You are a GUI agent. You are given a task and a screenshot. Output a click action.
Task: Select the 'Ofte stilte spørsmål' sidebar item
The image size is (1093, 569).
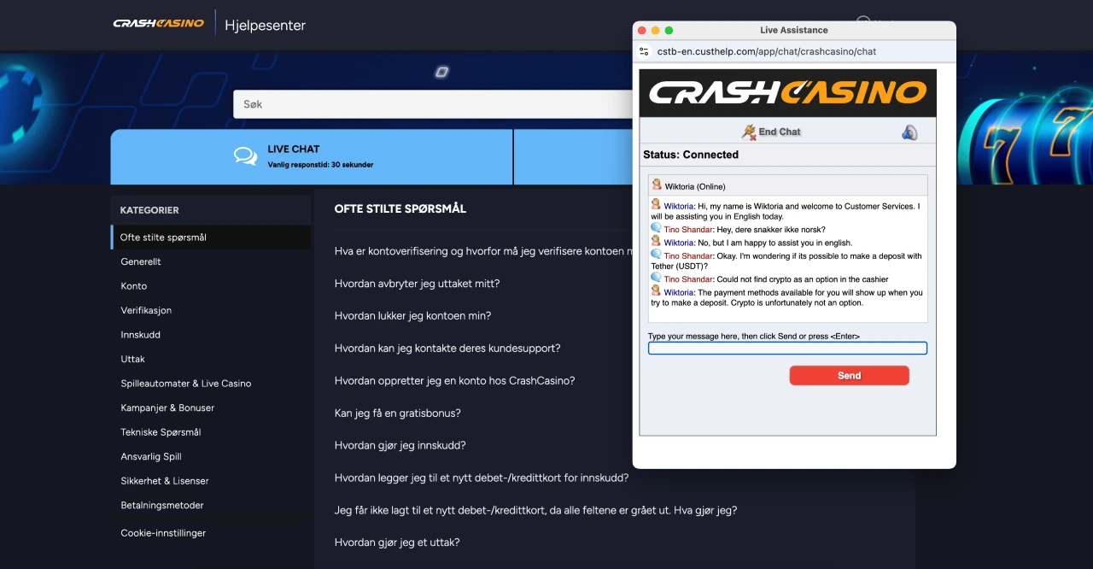tap(167, 236)
